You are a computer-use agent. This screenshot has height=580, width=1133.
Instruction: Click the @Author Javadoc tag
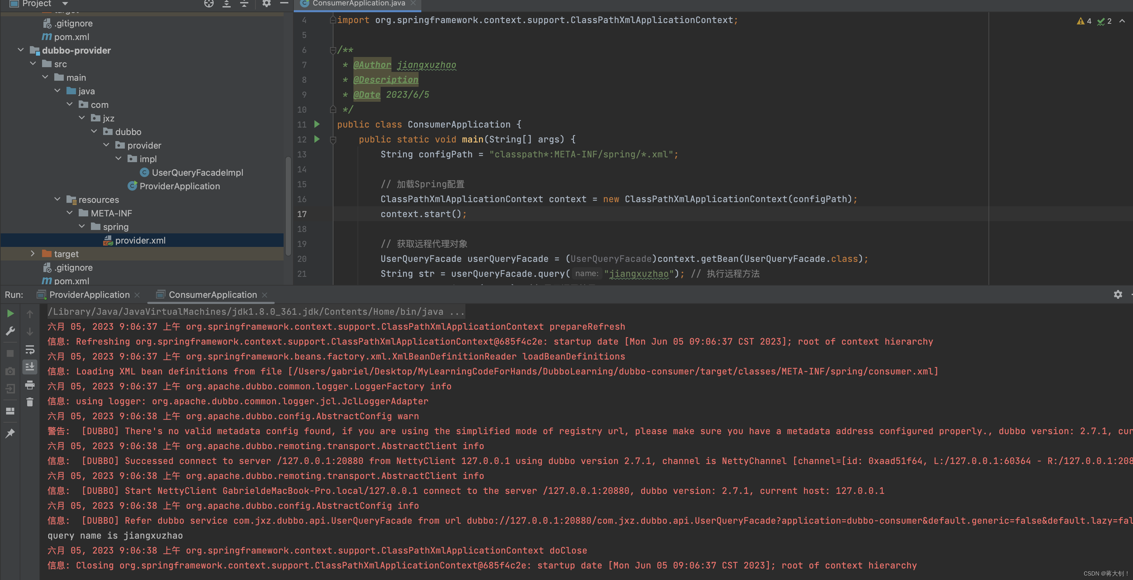pyautogui.click(x=372, y=65)
